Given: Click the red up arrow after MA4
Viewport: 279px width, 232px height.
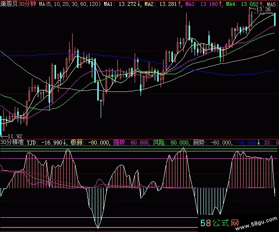Looking at the screenshot, I should point(261,4).
